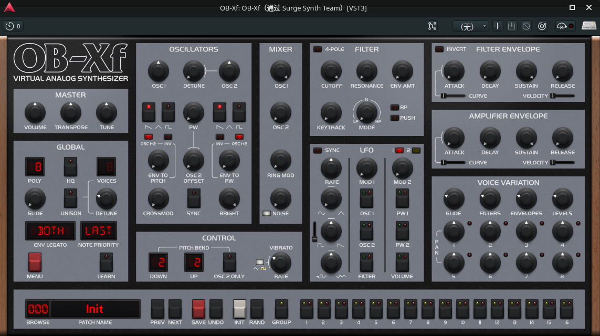Click the automation record icon in top bar
600x336 pixels.
[x=565, y=26]
